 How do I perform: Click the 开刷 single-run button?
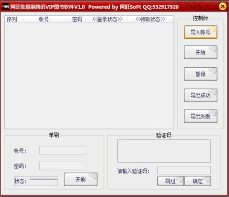click(x=81, y=179)
